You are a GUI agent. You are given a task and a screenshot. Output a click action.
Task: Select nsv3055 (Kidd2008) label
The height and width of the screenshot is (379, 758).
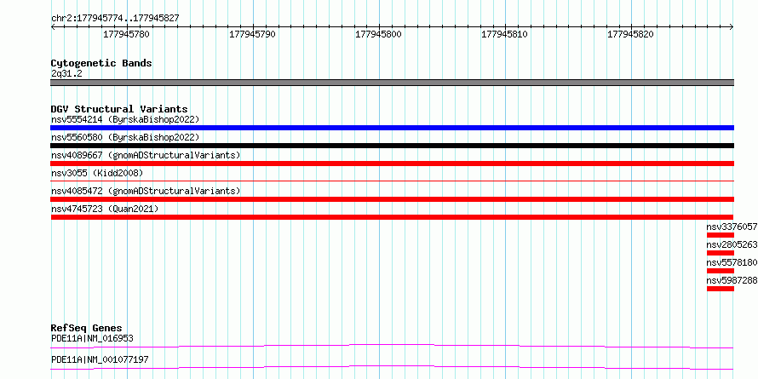97,173
